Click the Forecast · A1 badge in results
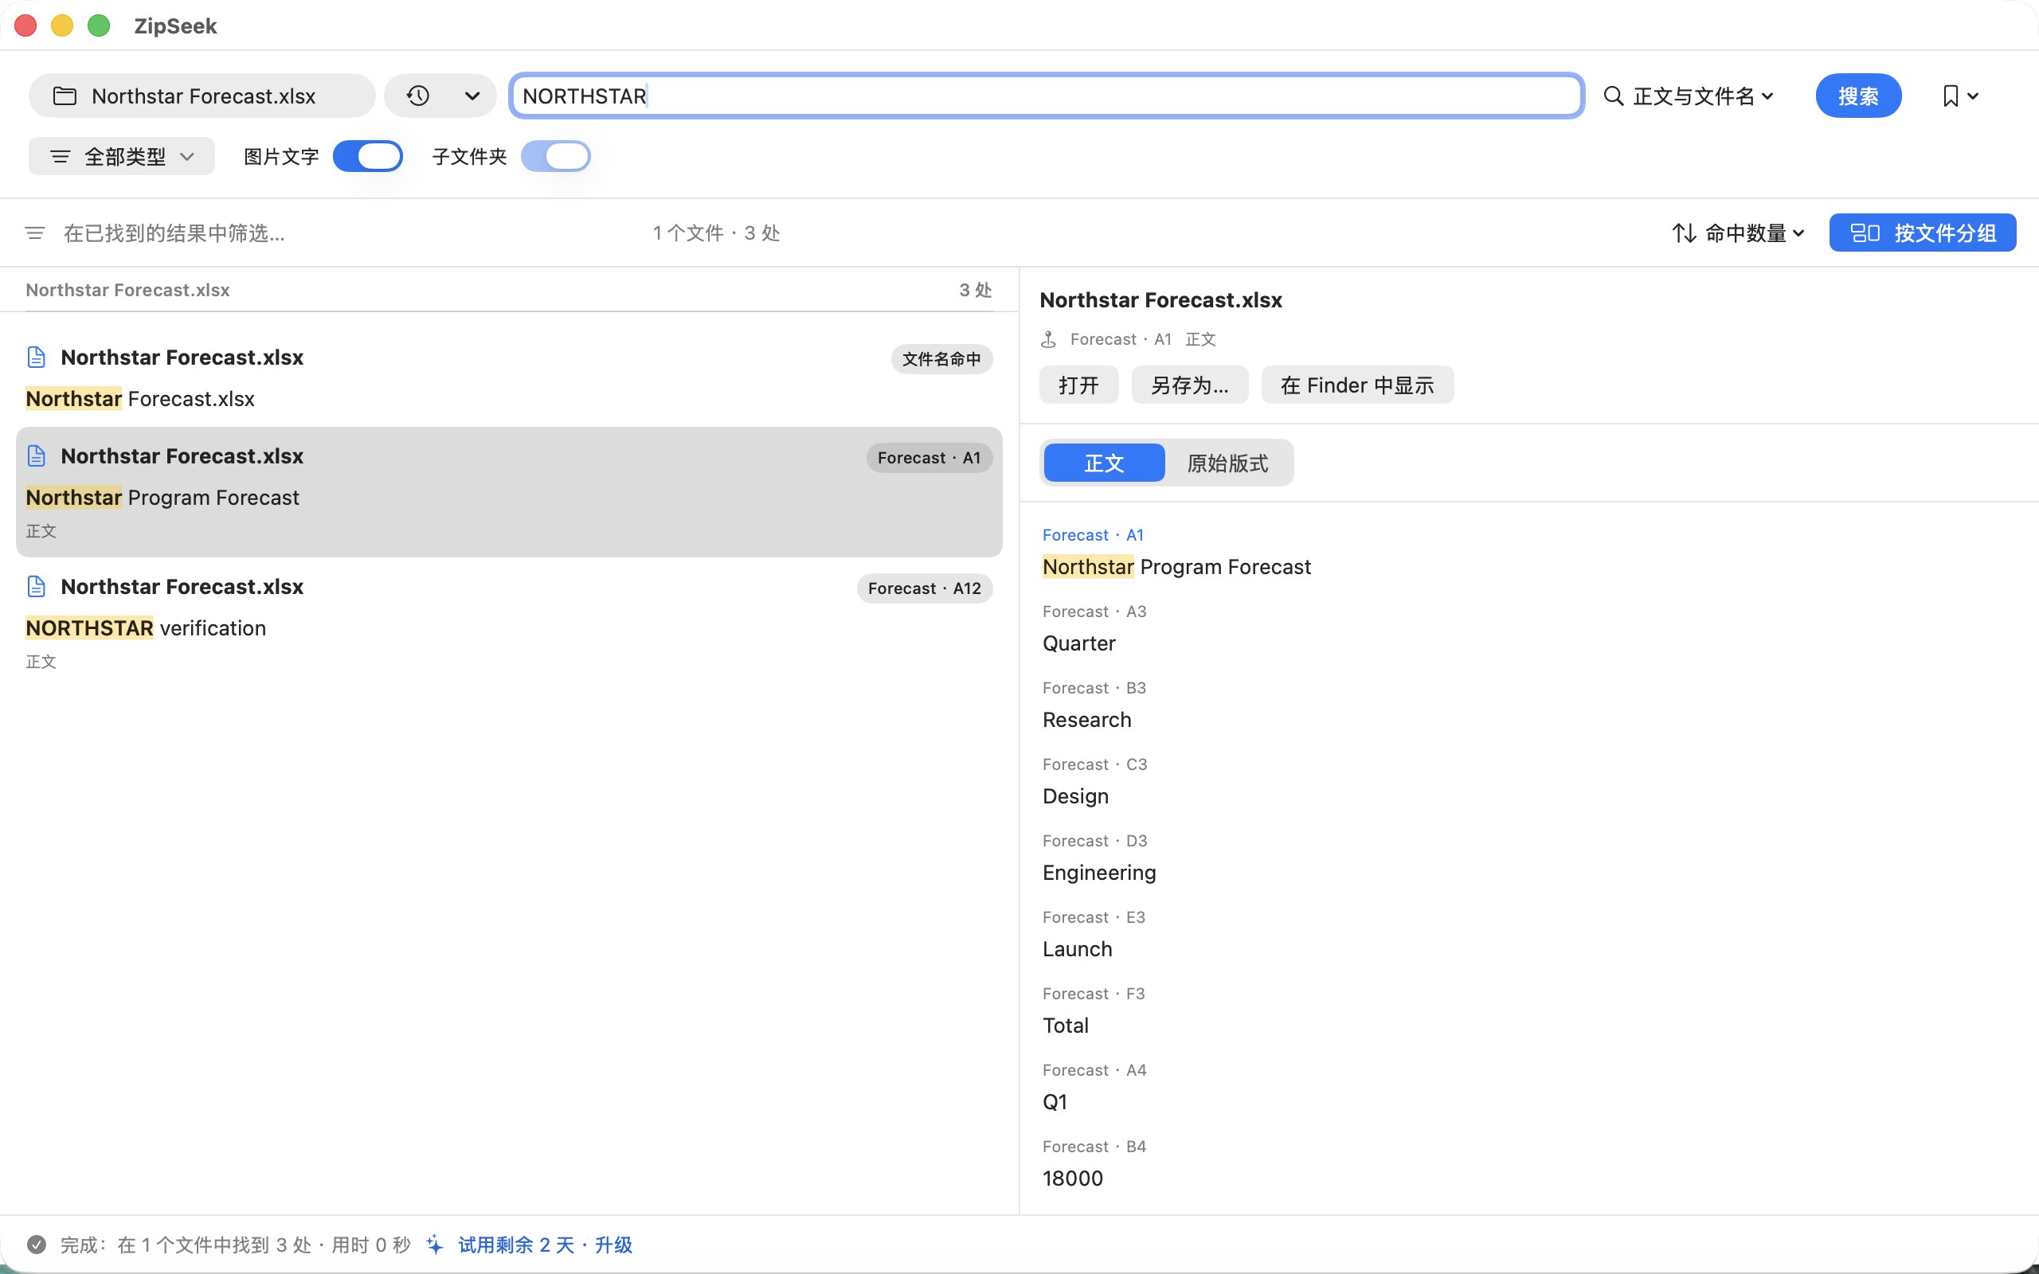Image resolution: width=2039 pixels, height=1274 pixels. (x=929, y=458)
